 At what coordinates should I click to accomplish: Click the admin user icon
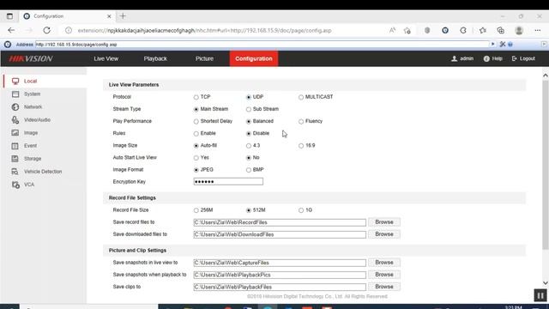(x=454, y=58)
